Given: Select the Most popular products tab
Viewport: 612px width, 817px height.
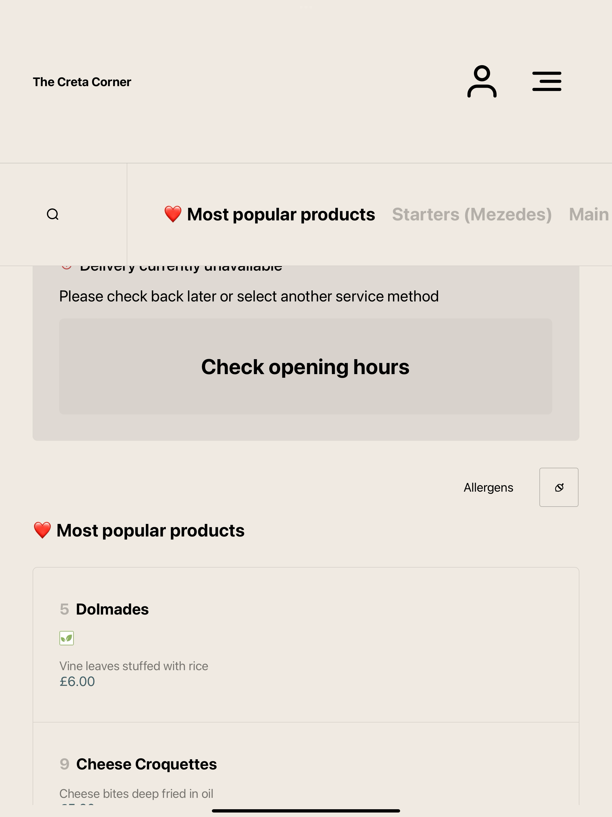Looking at the screenshot, I should pyautogui.click(x=270, y=214).
